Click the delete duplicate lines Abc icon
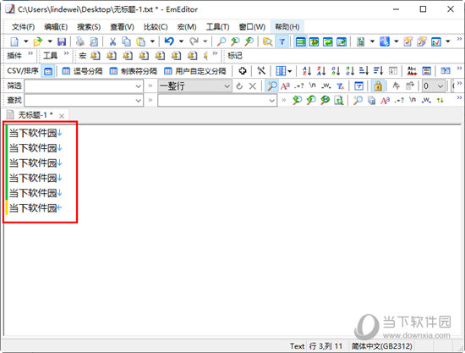This screenshot has width=465, height=353. point(412,70)
